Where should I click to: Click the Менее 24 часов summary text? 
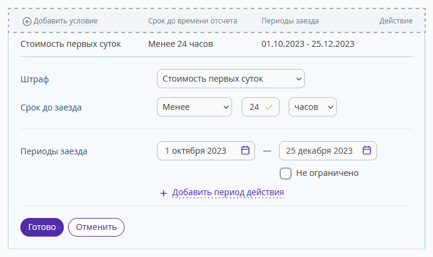point(180,44)
